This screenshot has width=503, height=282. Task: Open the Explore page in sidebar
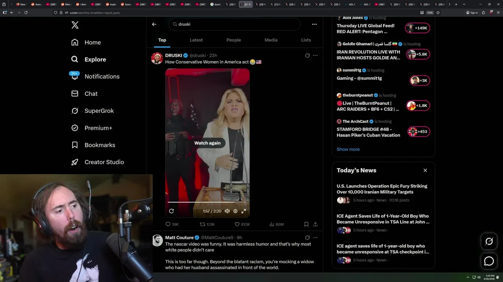click(88, 60)
